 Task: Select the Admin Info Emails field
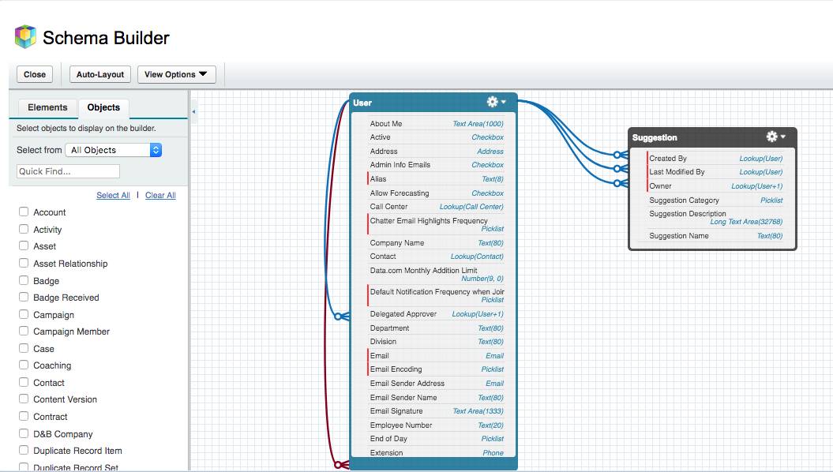(436, 165)
